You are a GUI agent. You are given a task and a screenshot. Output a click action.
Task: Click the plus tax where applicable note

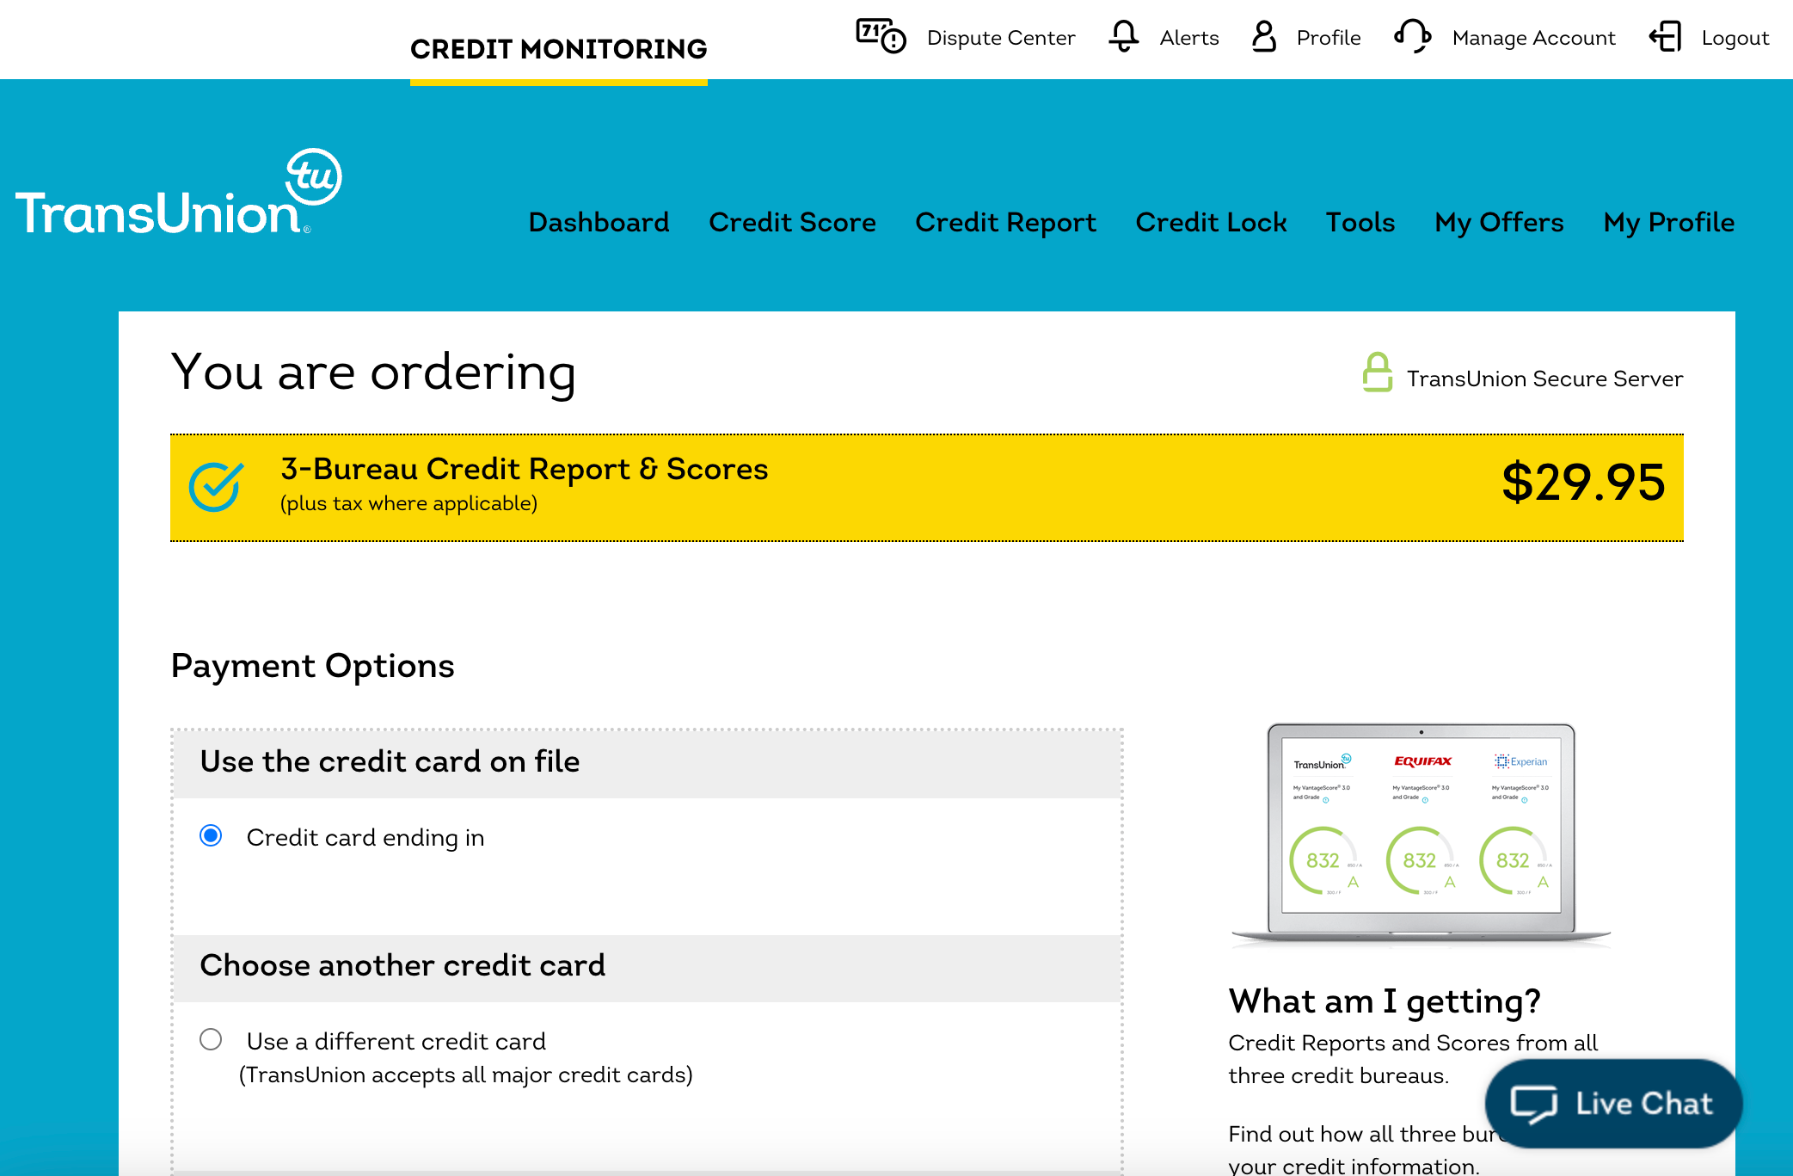coord(408,503)
